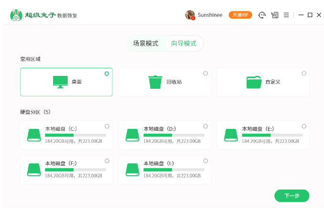Click the D: drive usage bar
Image resolution: width=324 pixels, height=211 pixels.
(x=174, y=135)
